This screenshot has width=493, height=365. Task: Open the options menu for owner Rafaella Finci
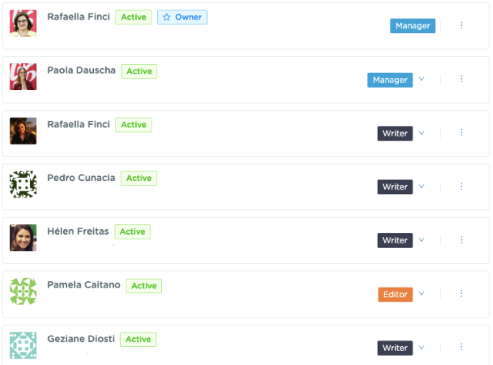[461, 25]
